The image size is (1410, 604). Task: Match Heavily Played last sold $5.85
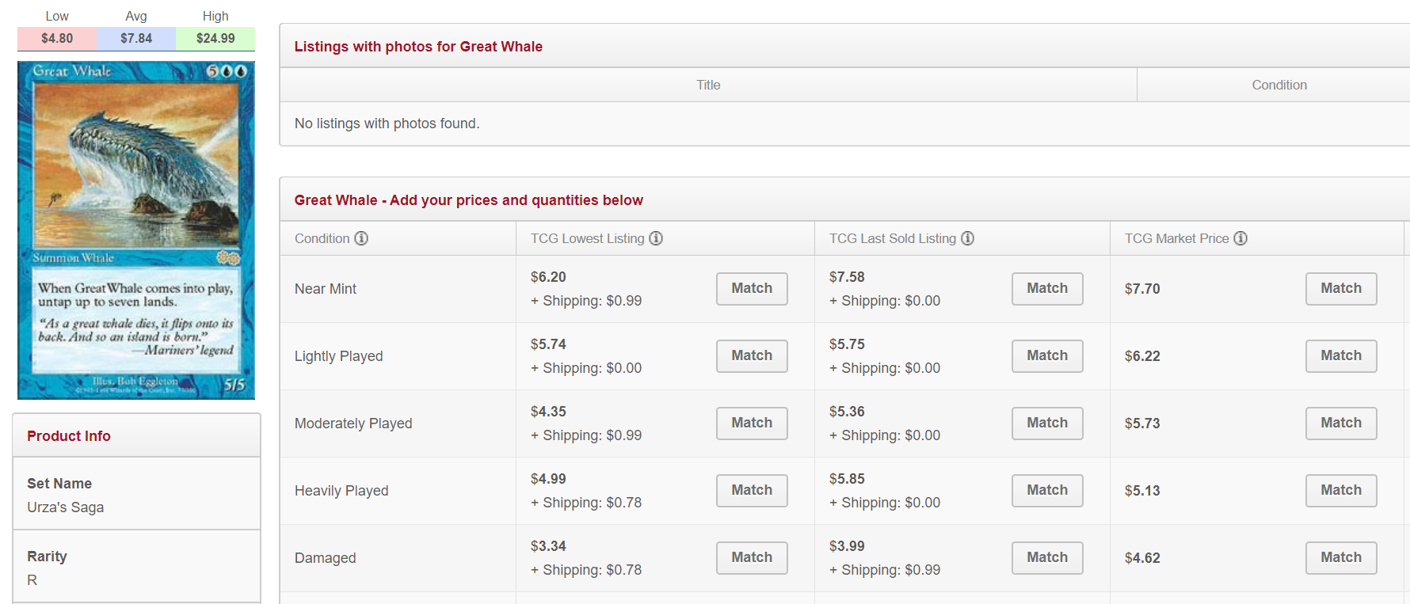coord(1047,491)
